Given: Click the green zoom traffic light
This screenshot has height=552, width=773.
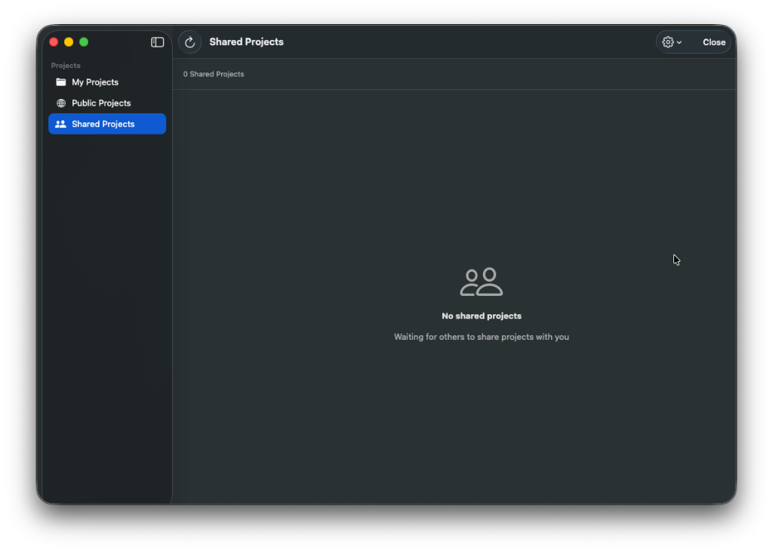Looking at the screenshot, I should pyautogui.click(x=84, y=42).
